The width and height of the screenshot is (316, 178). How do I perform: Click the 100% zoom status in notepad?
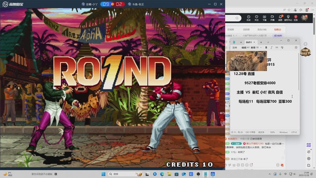click(x=272, y=133)
